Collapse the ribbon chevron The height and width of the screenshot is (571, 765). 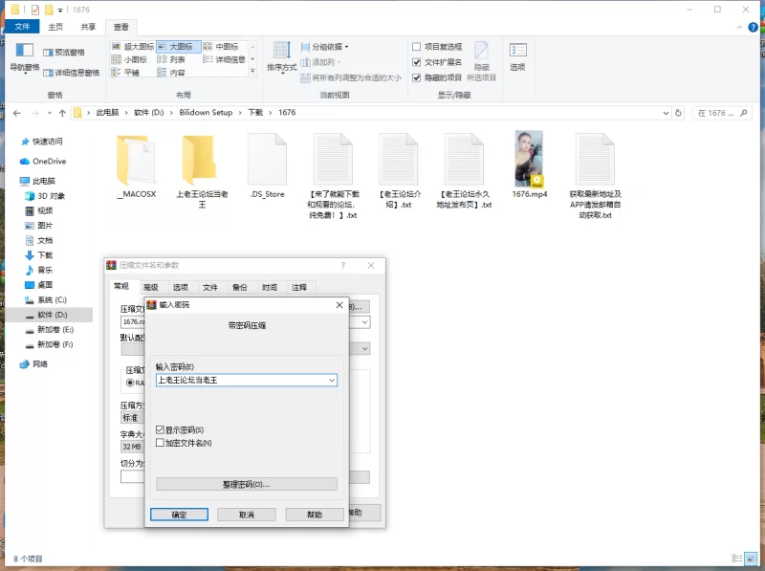point(738,28)
